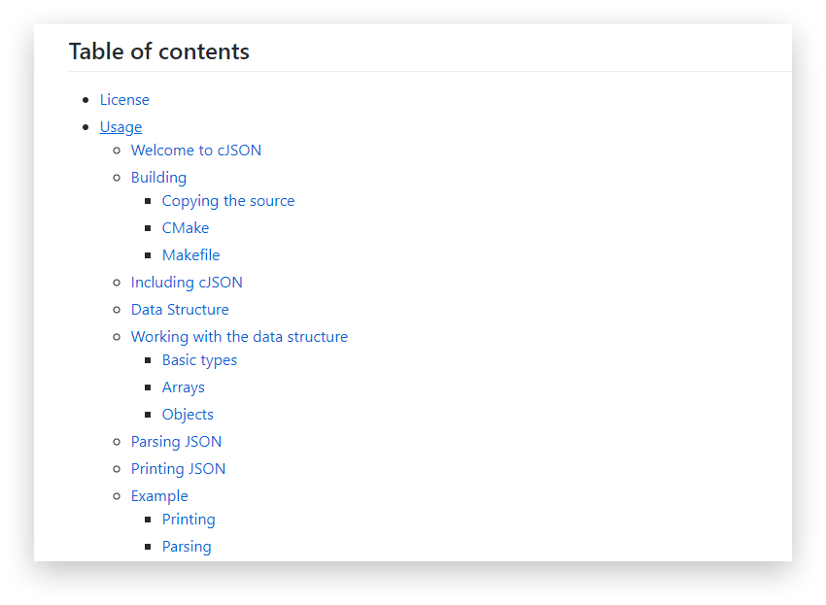The height and width of the screenshot is (605, 826).
Task: Open the License link
Action: 124,99
